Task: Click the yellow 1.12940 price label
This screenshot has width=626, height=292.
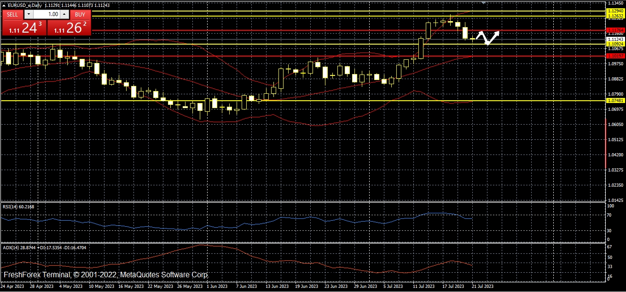Action: coord(615,11)
